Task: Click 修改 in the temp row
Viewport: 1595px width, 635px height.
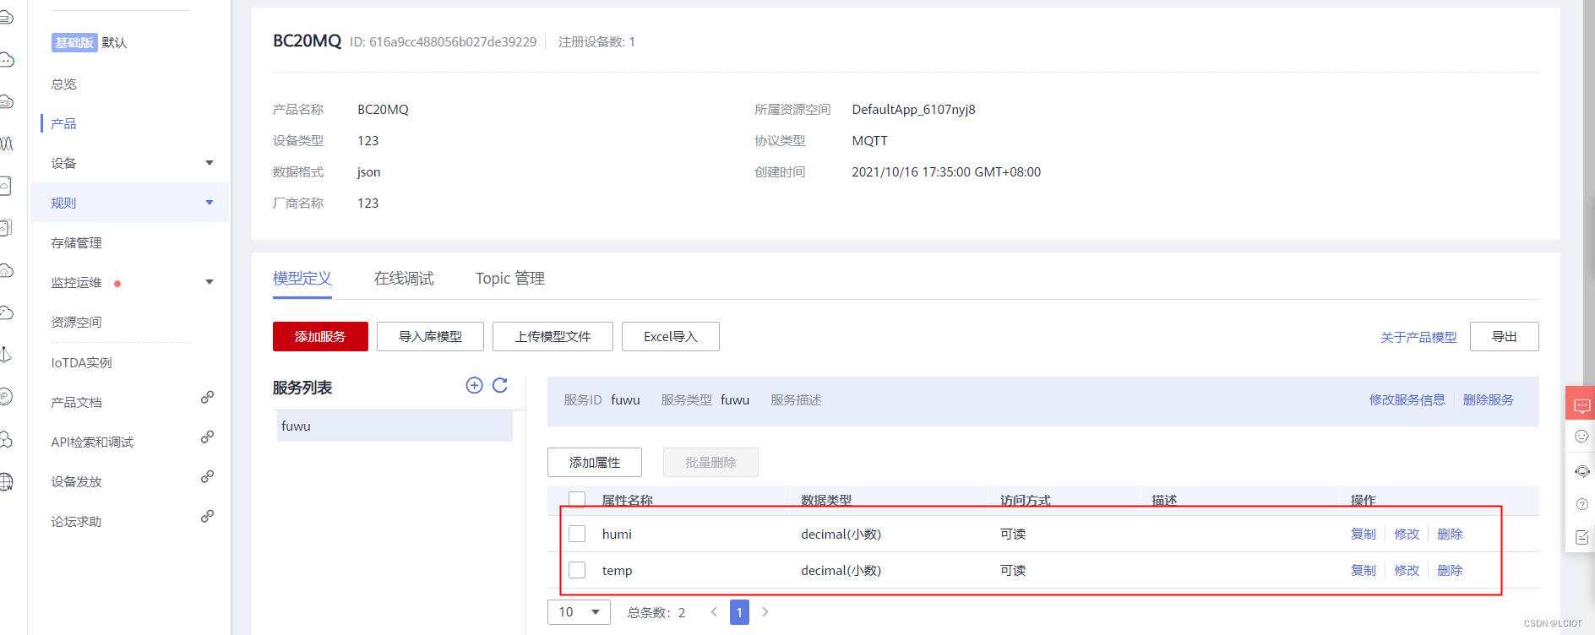Action: (x=1407, y=570)
